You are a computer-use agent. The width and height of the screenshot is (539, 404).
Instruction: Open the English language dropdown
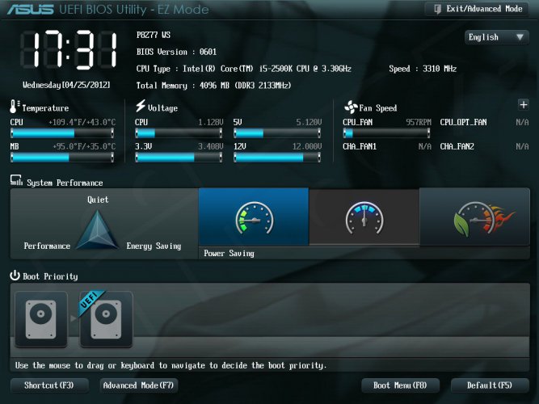(496, 37)
